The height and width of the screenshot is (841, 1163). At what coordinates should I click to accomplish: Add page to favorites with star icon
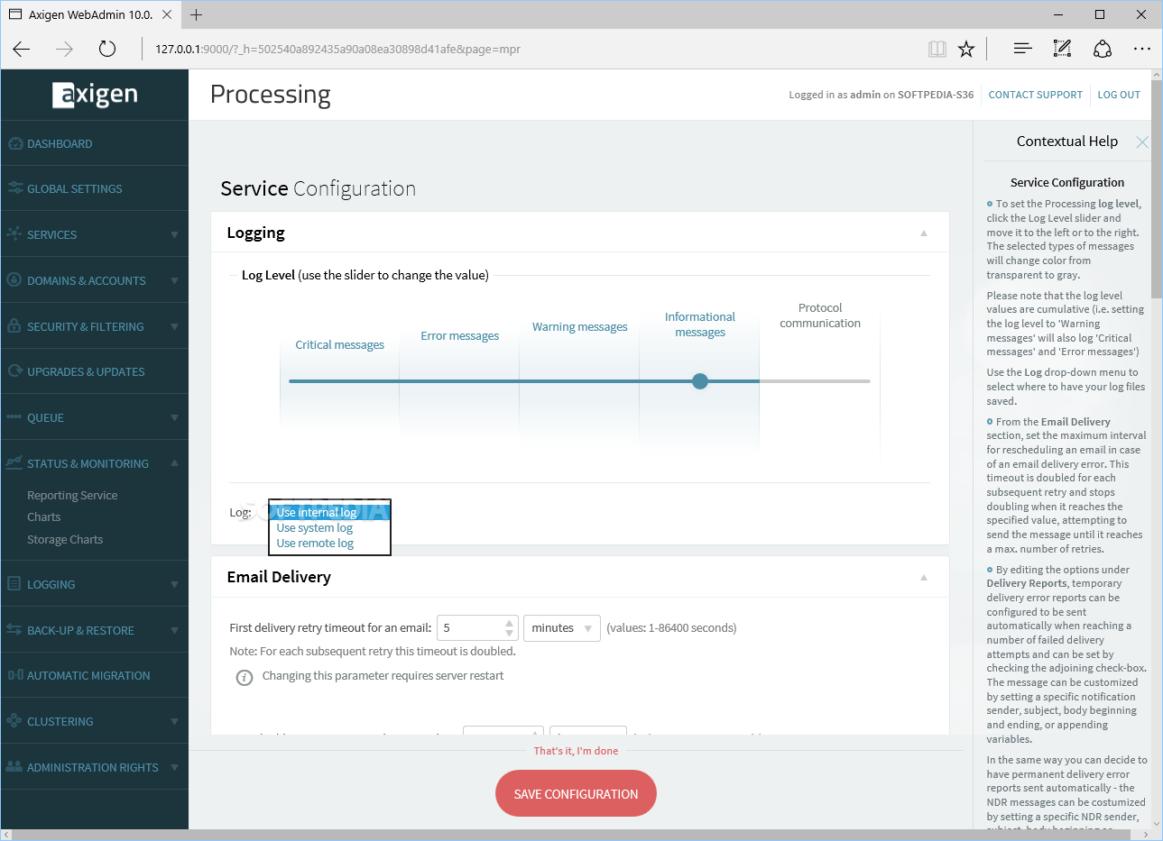point(966,49)
